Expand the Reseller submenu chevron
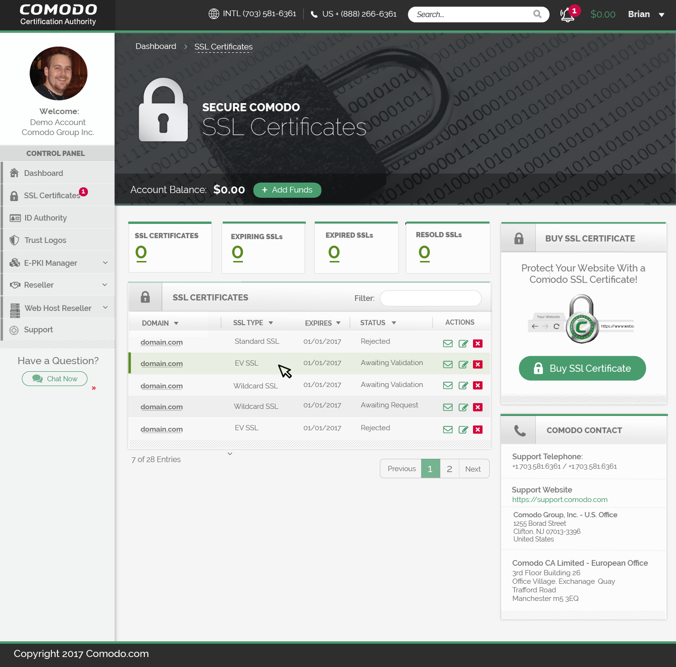676x667 pixels. pyautogui.click(x=105, y=285)
